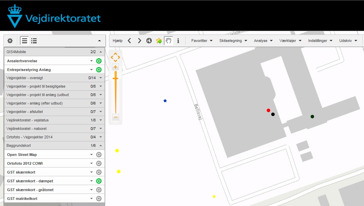Go to next map extent arrow
This screenshot has width=364, height=206.
(139, 41)
